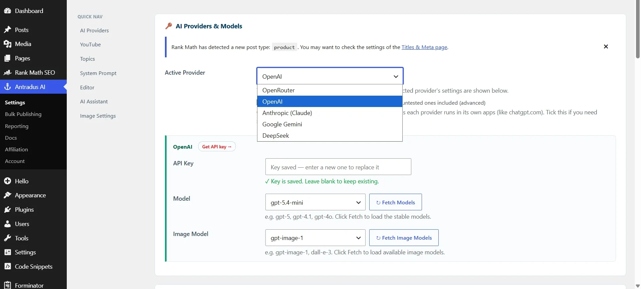Click the Media library icon
The height and width of the screenshot is (289, 641).
[x=7, y=44]
